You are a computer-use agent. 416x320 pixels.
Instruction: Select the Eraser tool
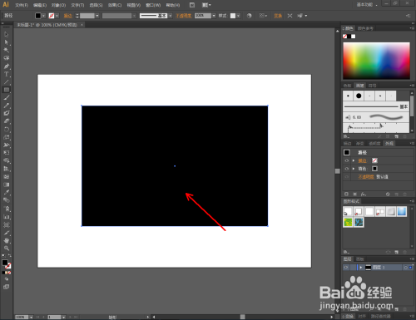click(x=7, y=121)
